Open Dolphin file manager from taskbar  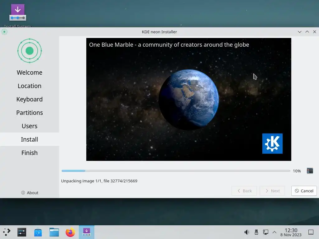tap(54, 232)
